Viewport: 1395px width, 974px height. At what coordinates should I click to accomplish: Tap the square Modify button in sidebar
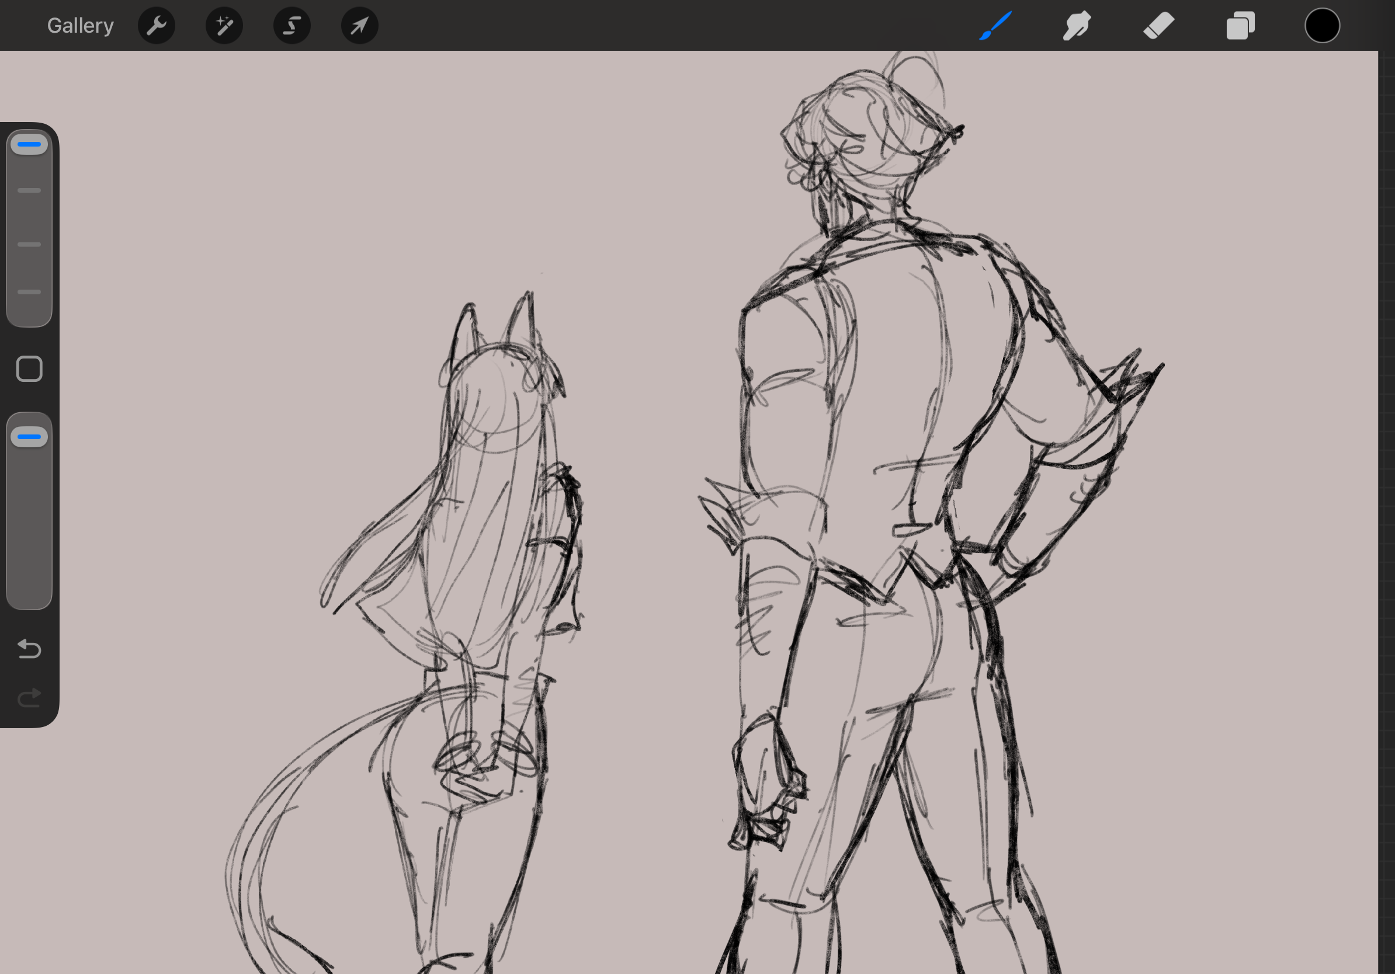point(29,368)
